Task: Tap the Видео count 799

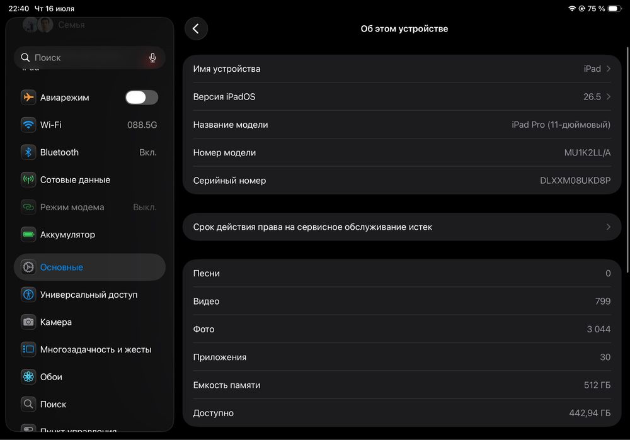Action: click(603, 301)
